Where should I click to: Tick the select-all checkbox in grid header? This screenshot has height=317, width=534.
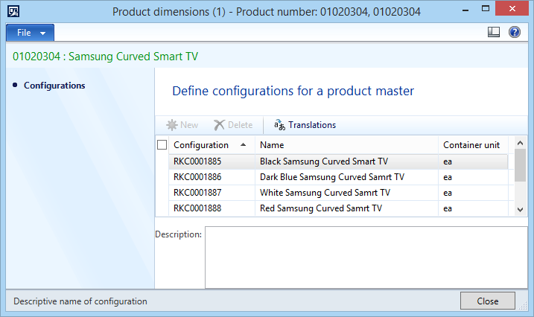[x=162, y=145]
